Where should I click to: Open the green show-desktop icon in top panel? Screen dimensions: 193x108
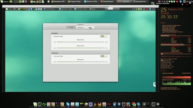coord(11,1)
